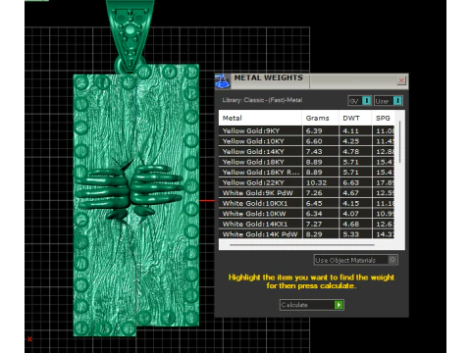
Task: Select the White Gold:14K PdW row
Action: pyautogui.click(x=306, y=234)
